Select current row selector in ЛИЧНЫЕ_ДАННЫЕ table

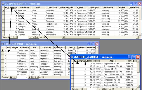pyautogui.click(x=72, y=64)
